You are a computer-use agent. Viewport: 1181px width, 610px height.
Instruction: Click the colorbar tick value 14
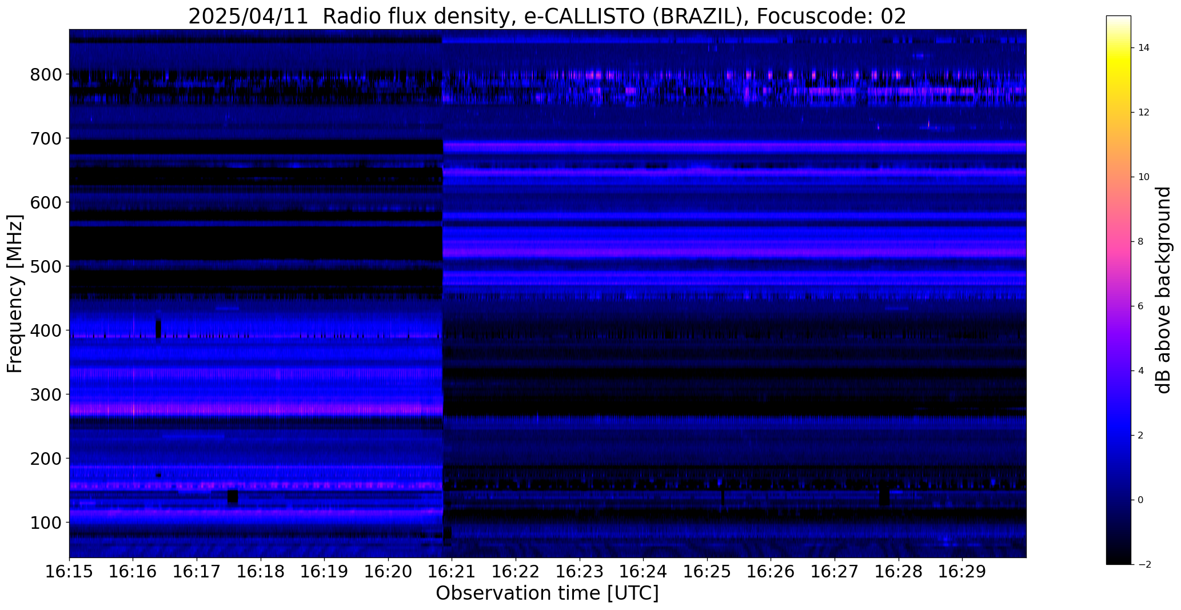point(1144,48)
